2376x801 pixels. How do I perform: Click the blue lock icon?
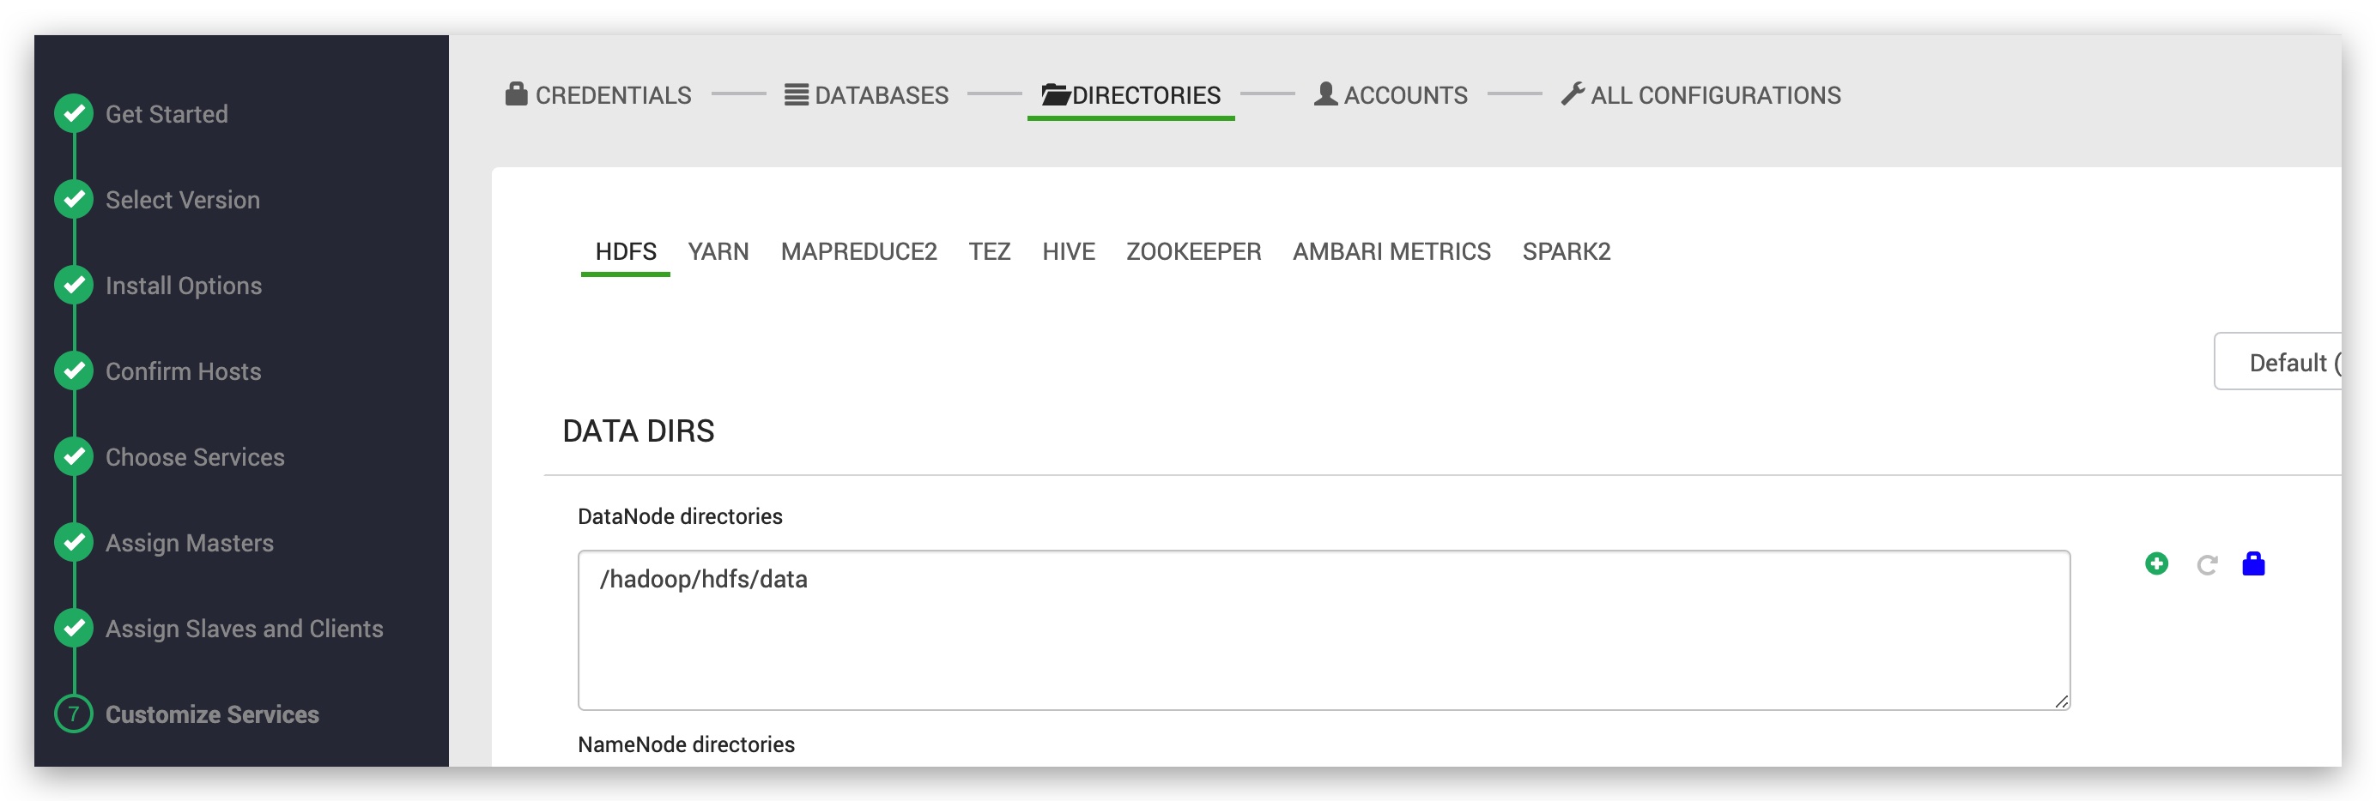[2253, 563]
